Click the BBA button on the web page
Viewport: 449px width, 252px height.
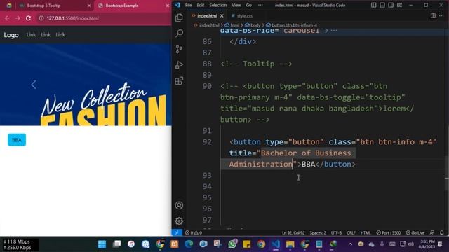click(17, 140)
